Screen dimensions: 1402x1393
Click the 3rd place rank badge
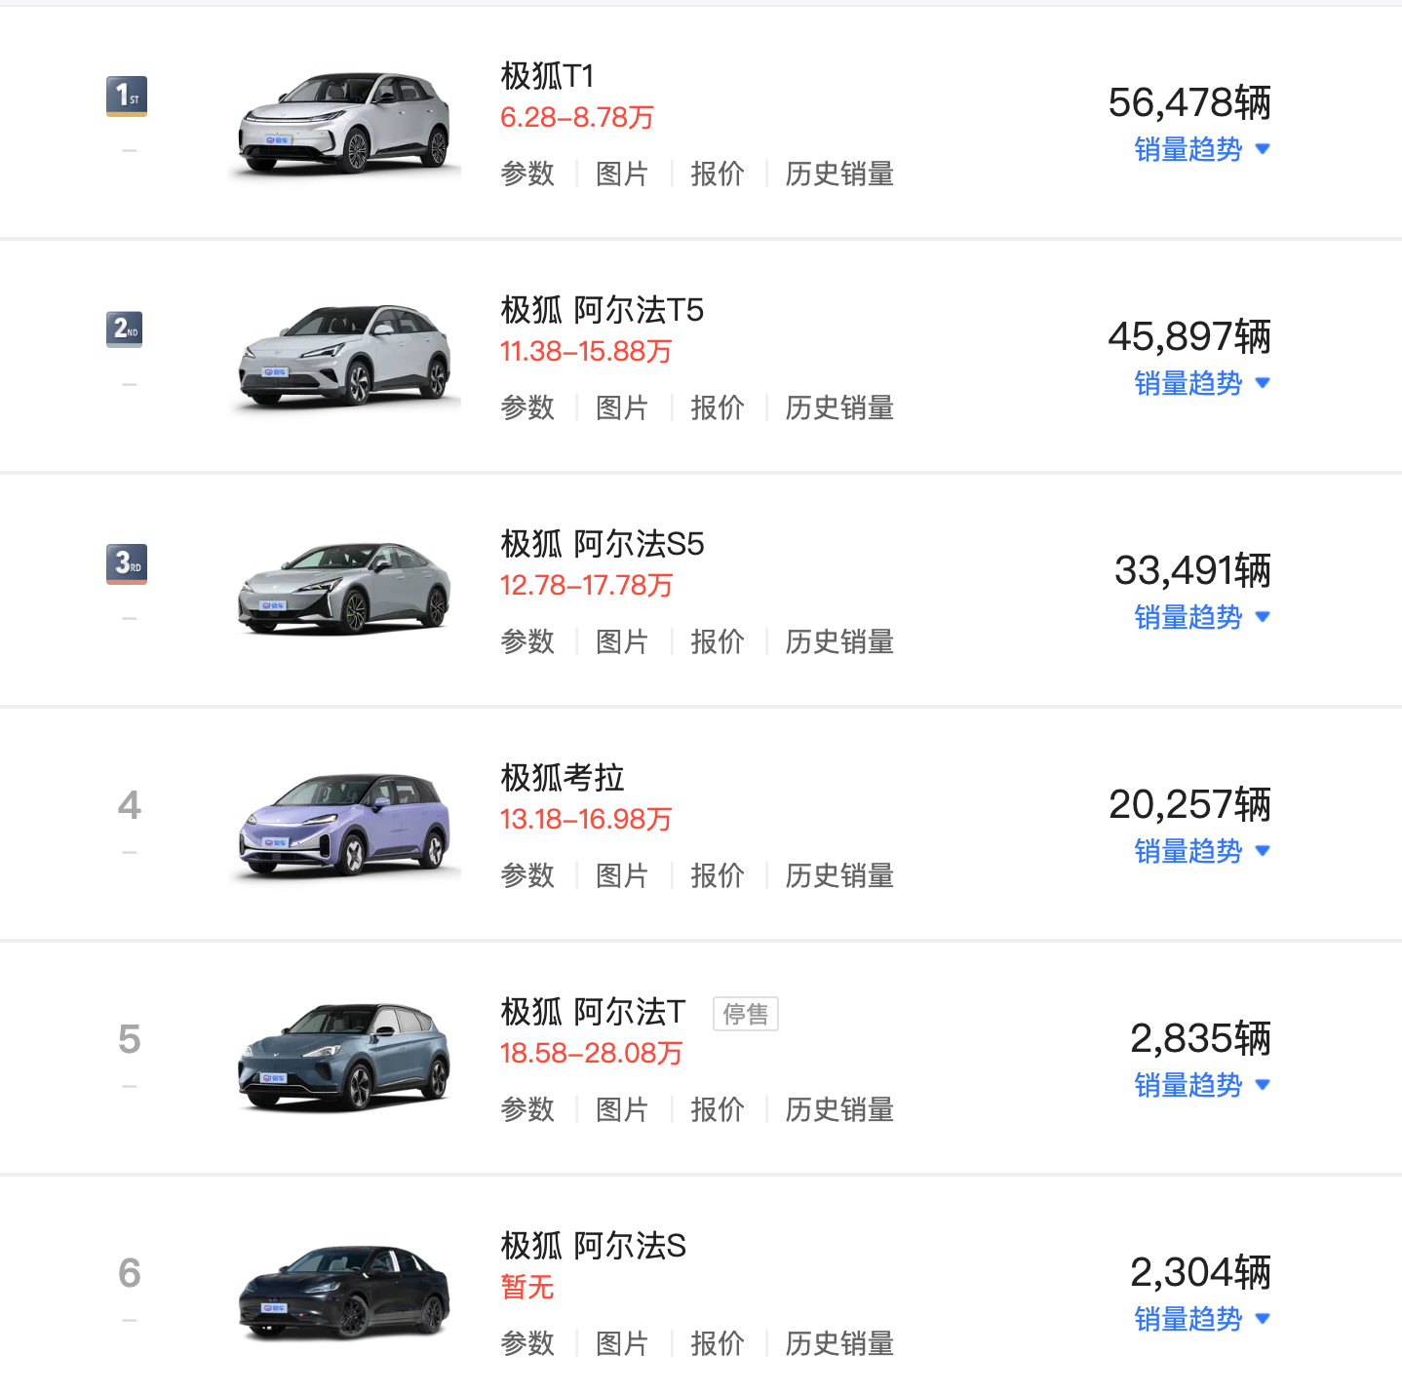point(127,563)
